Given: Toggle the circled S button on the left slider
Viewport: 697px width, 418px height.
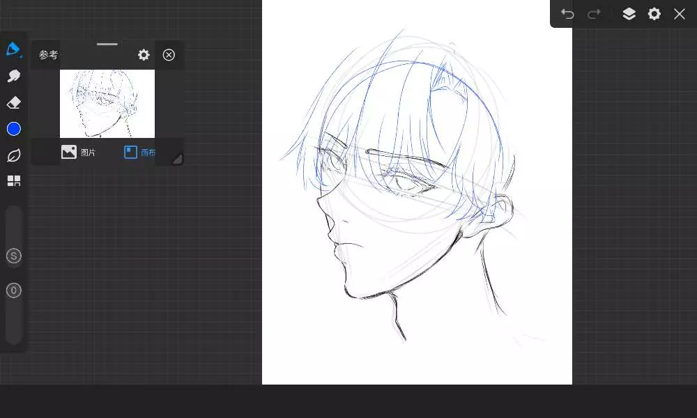Looking at the screenshot, I should 13,256.
